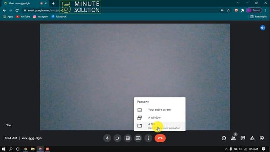Click the You self-view label
Screen dimensions: 270x152
8,125
